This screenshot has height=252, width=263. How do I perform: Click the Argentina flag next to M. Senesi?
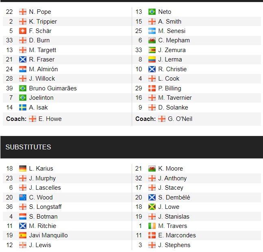[152, 31]
